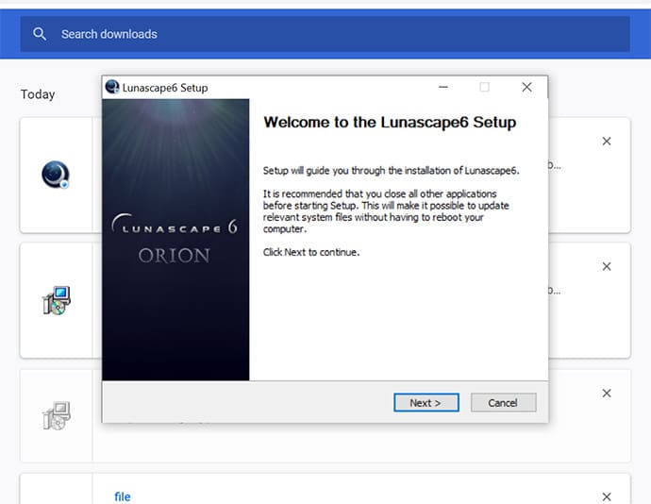Click into the Search downloads field
651x504 pixels.
(x=325, y=34)
